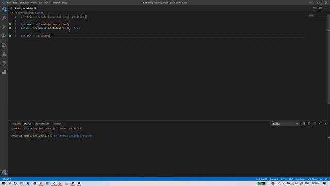Click the line and column indicator
The height and width of the screenshot is (186, 330).
pyautogui.click(x=261, y=179)
